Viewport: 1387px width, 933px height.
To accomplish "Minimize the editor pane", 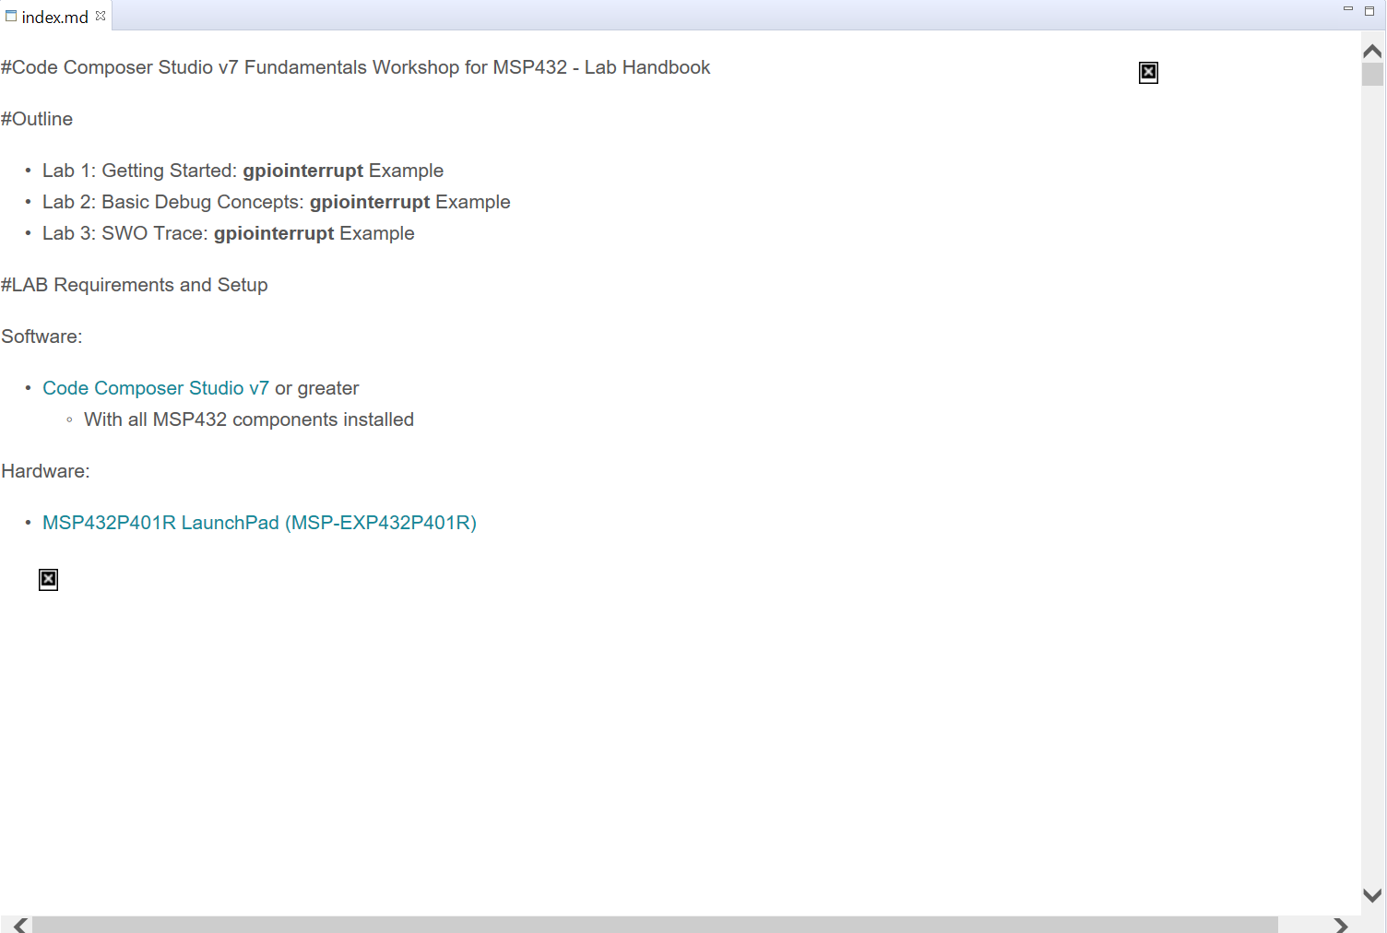I will (1347, 9).
